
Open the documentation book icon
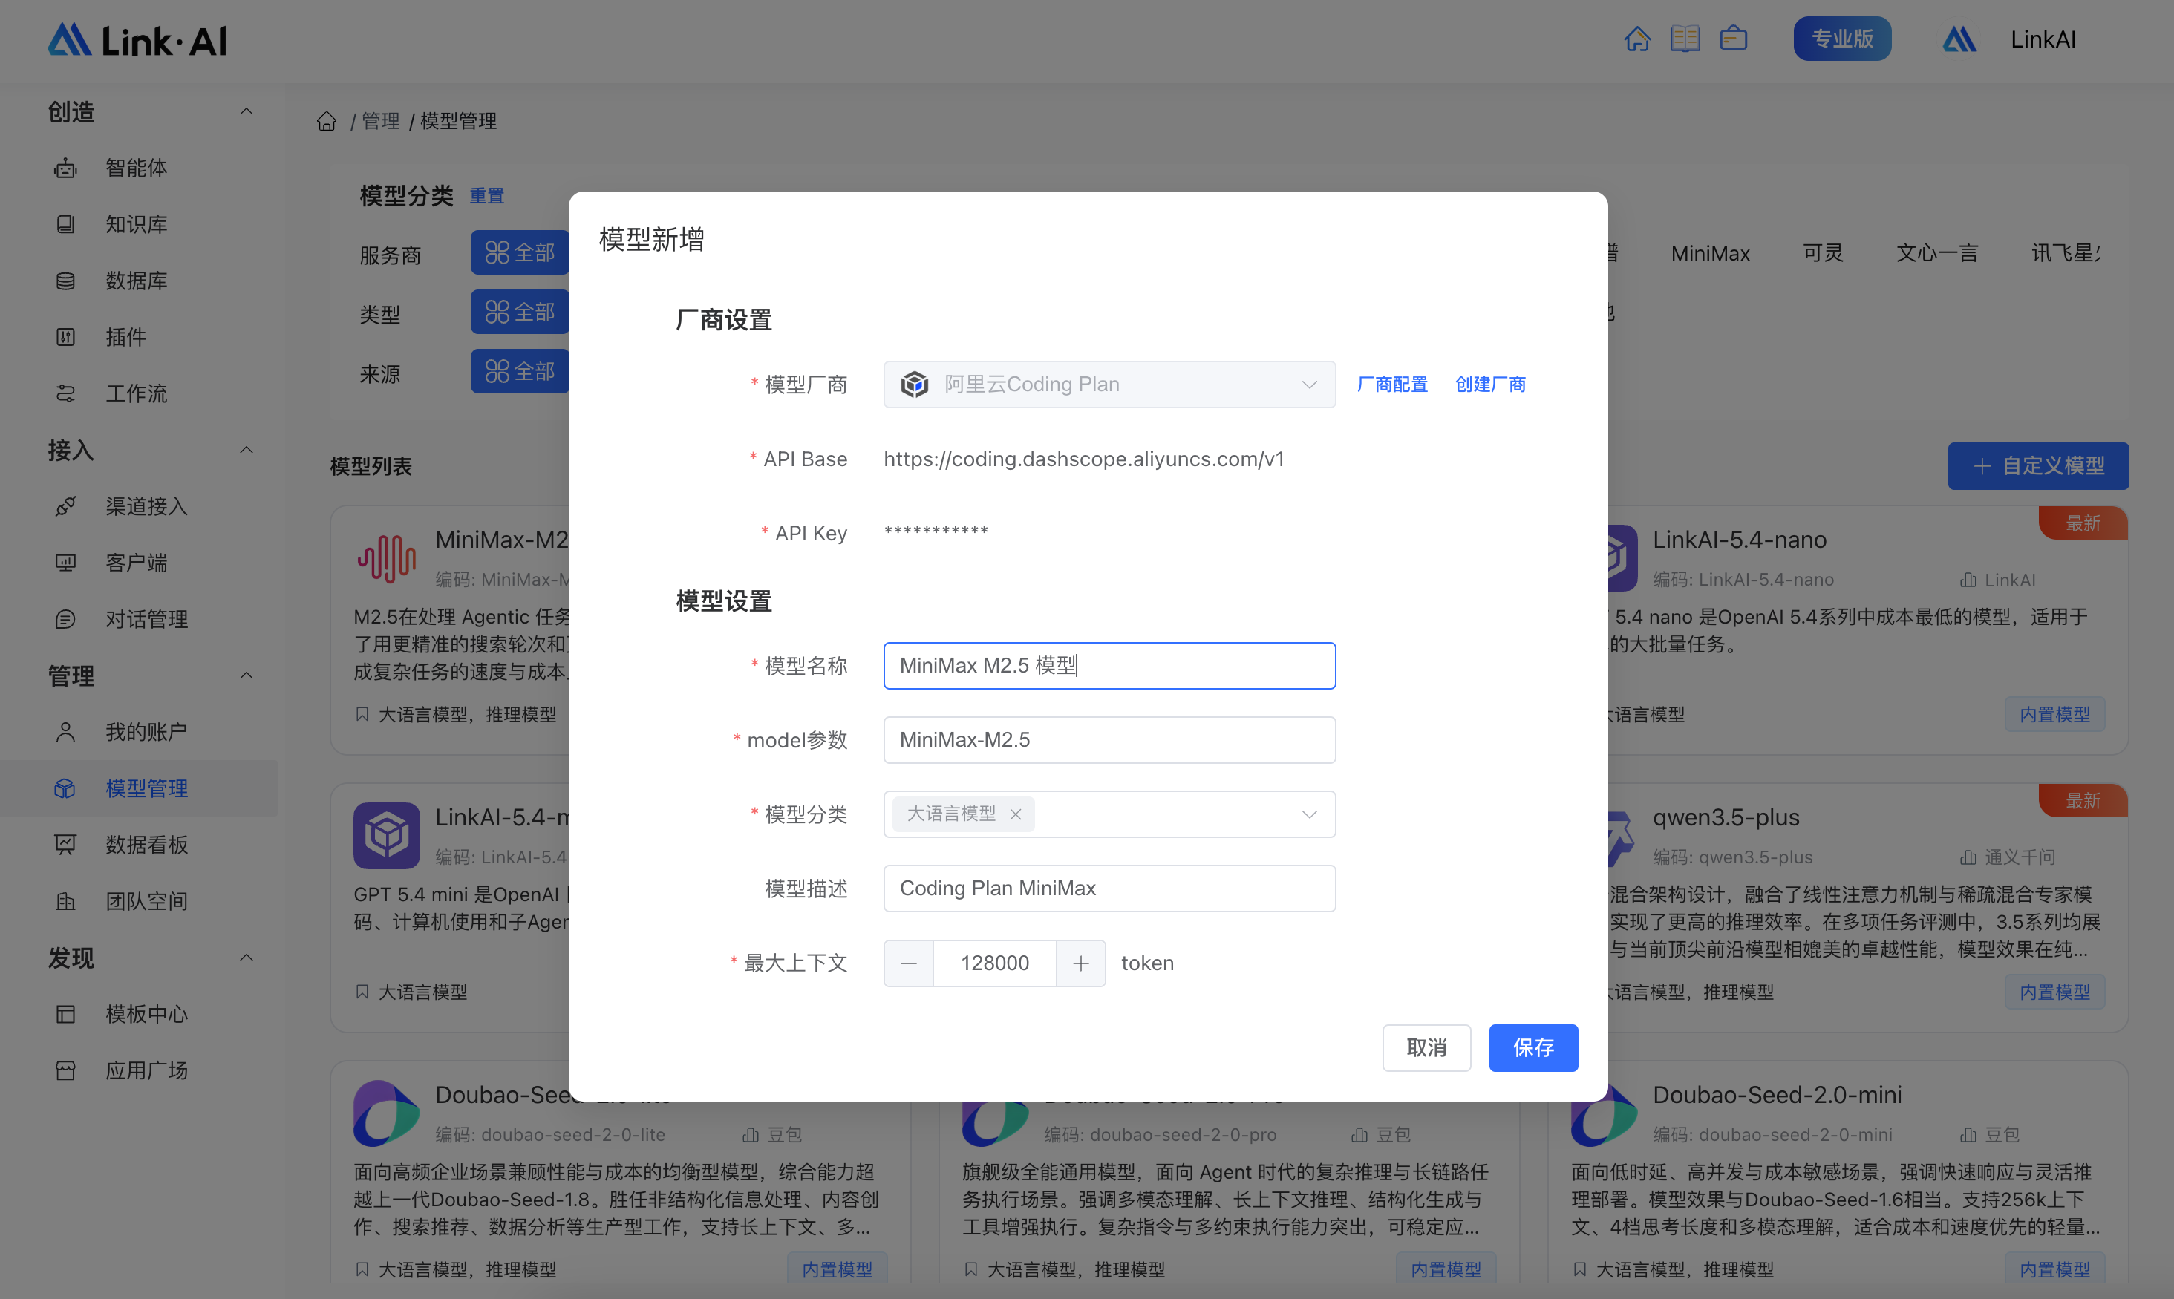(1685, 39)
